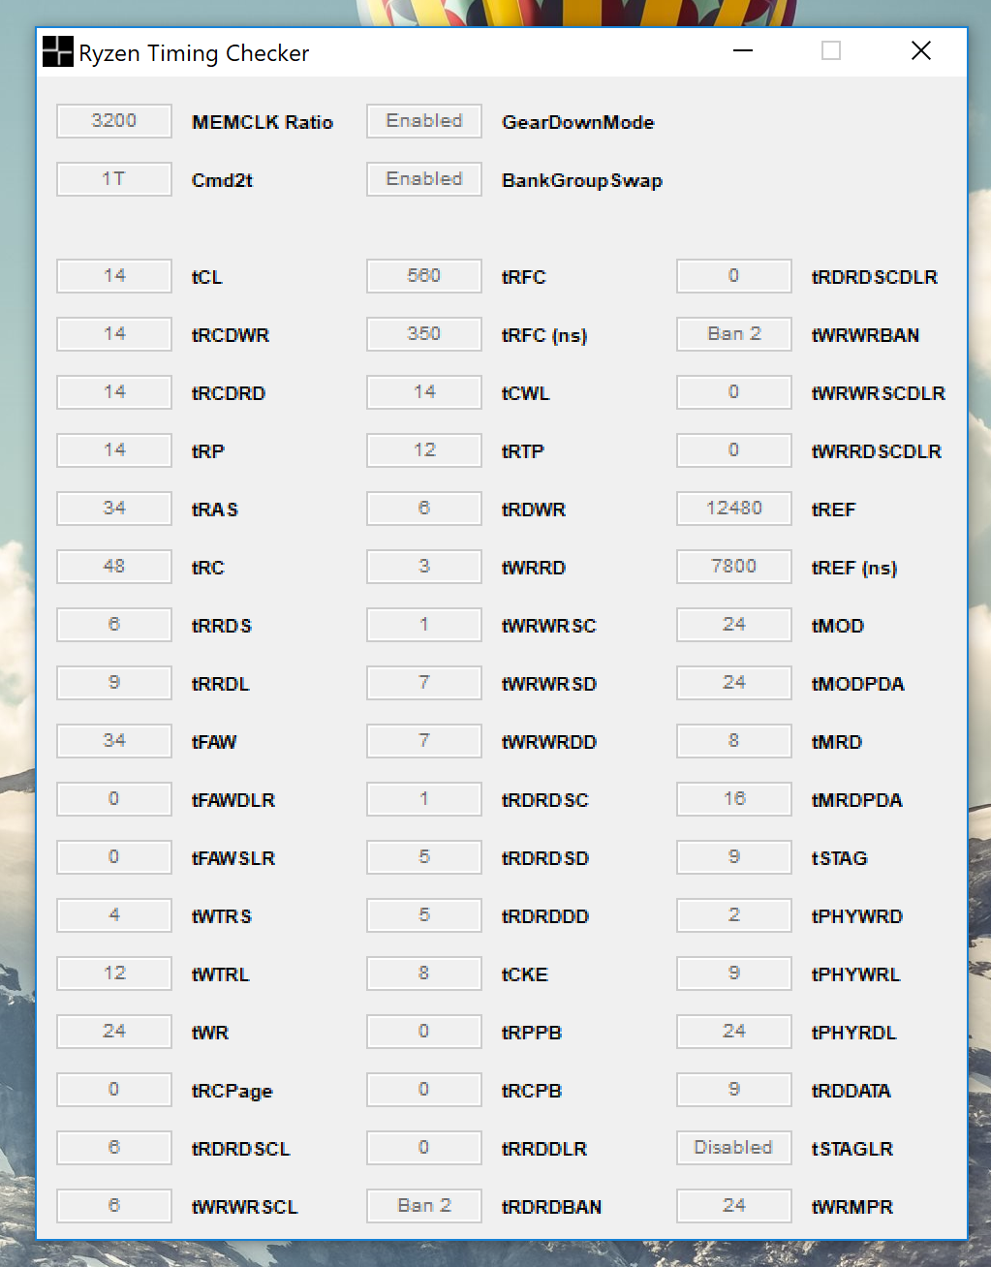Click the tFAWSLR label
The width and height of the screenshot is (991, 1267).
233,858
